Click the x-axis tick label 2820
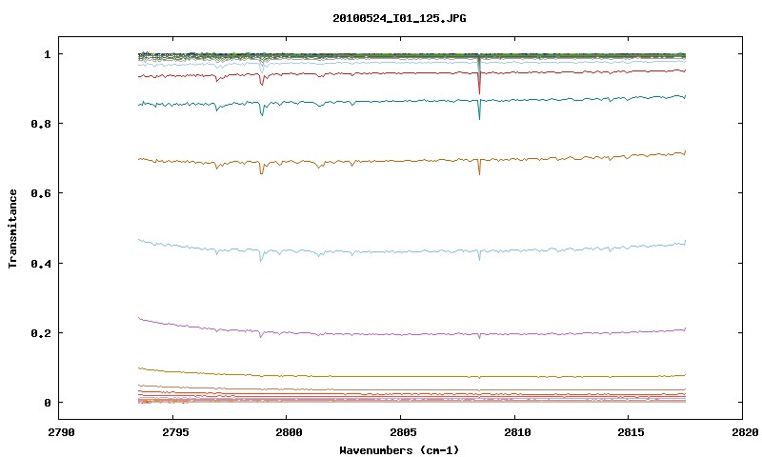 [x=746, y=432]
